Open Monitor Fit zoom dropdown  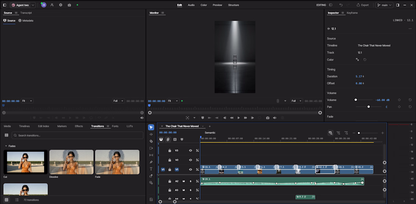point(173,101)
